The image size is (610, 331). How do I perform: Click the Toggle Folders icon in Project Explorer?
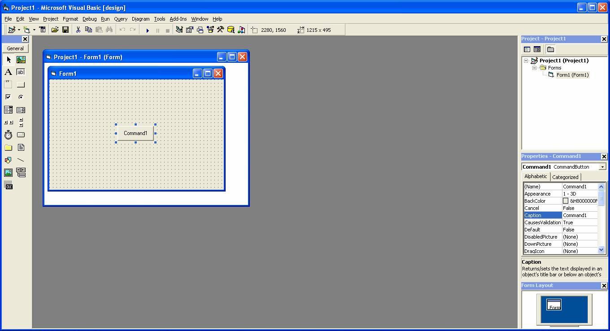[x=551, y=49]
